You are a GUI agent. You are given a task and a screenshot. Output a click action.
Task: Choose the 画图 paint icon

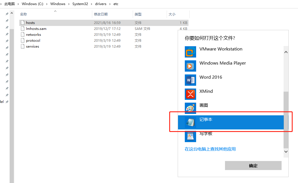190,108
